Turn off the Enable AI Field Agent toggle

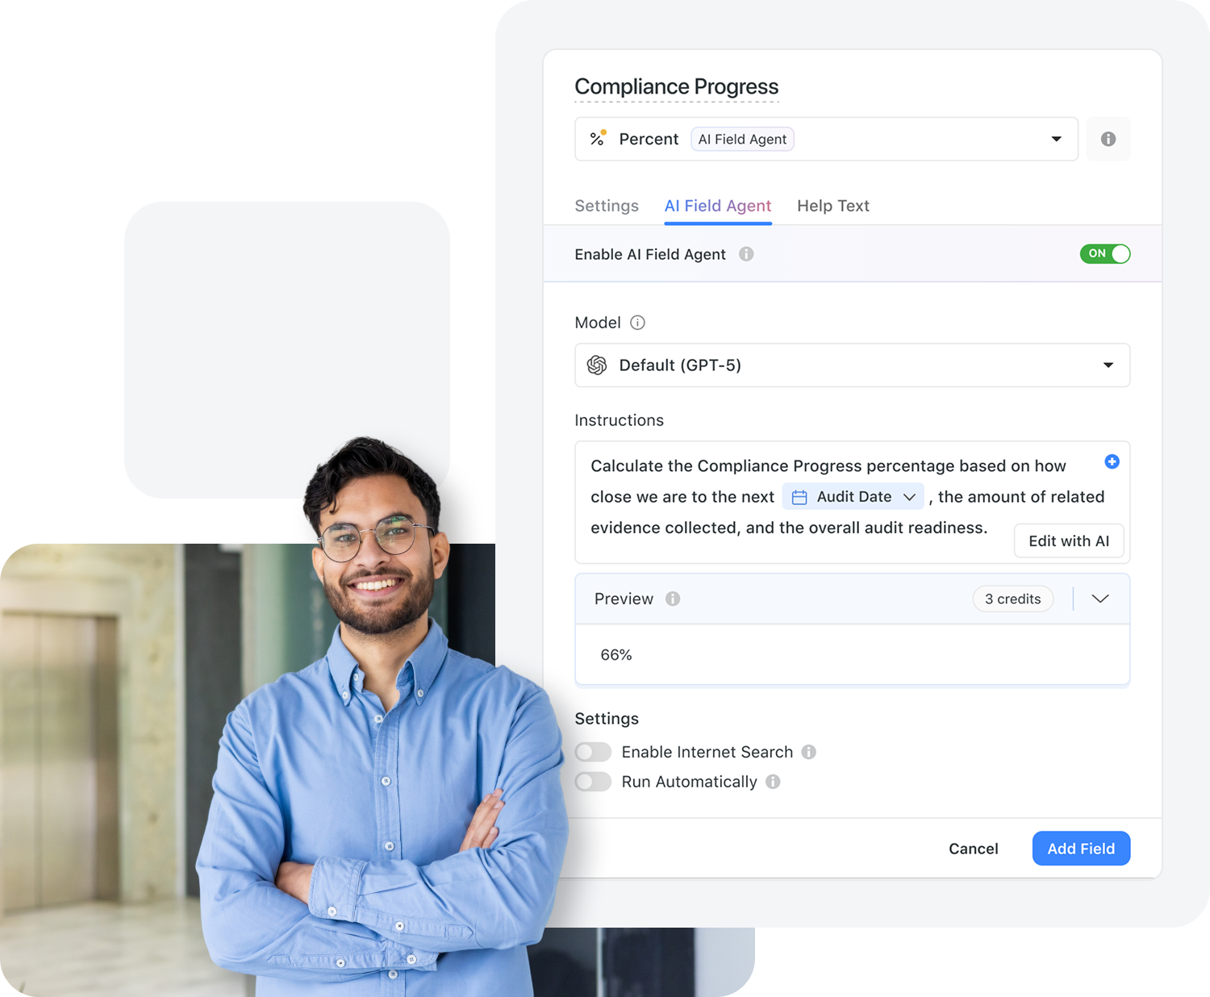click(x=1105, y=253)
